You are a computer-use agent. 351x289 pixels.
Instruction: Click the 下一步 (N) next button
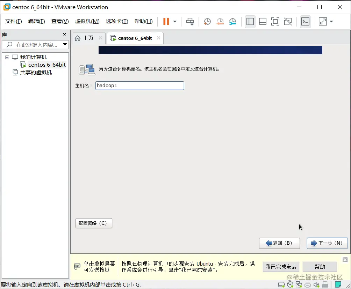pos(327,243)
